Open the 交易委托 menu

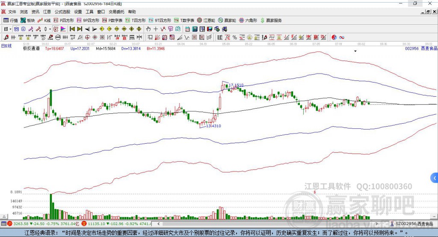[x=116, y=12]
